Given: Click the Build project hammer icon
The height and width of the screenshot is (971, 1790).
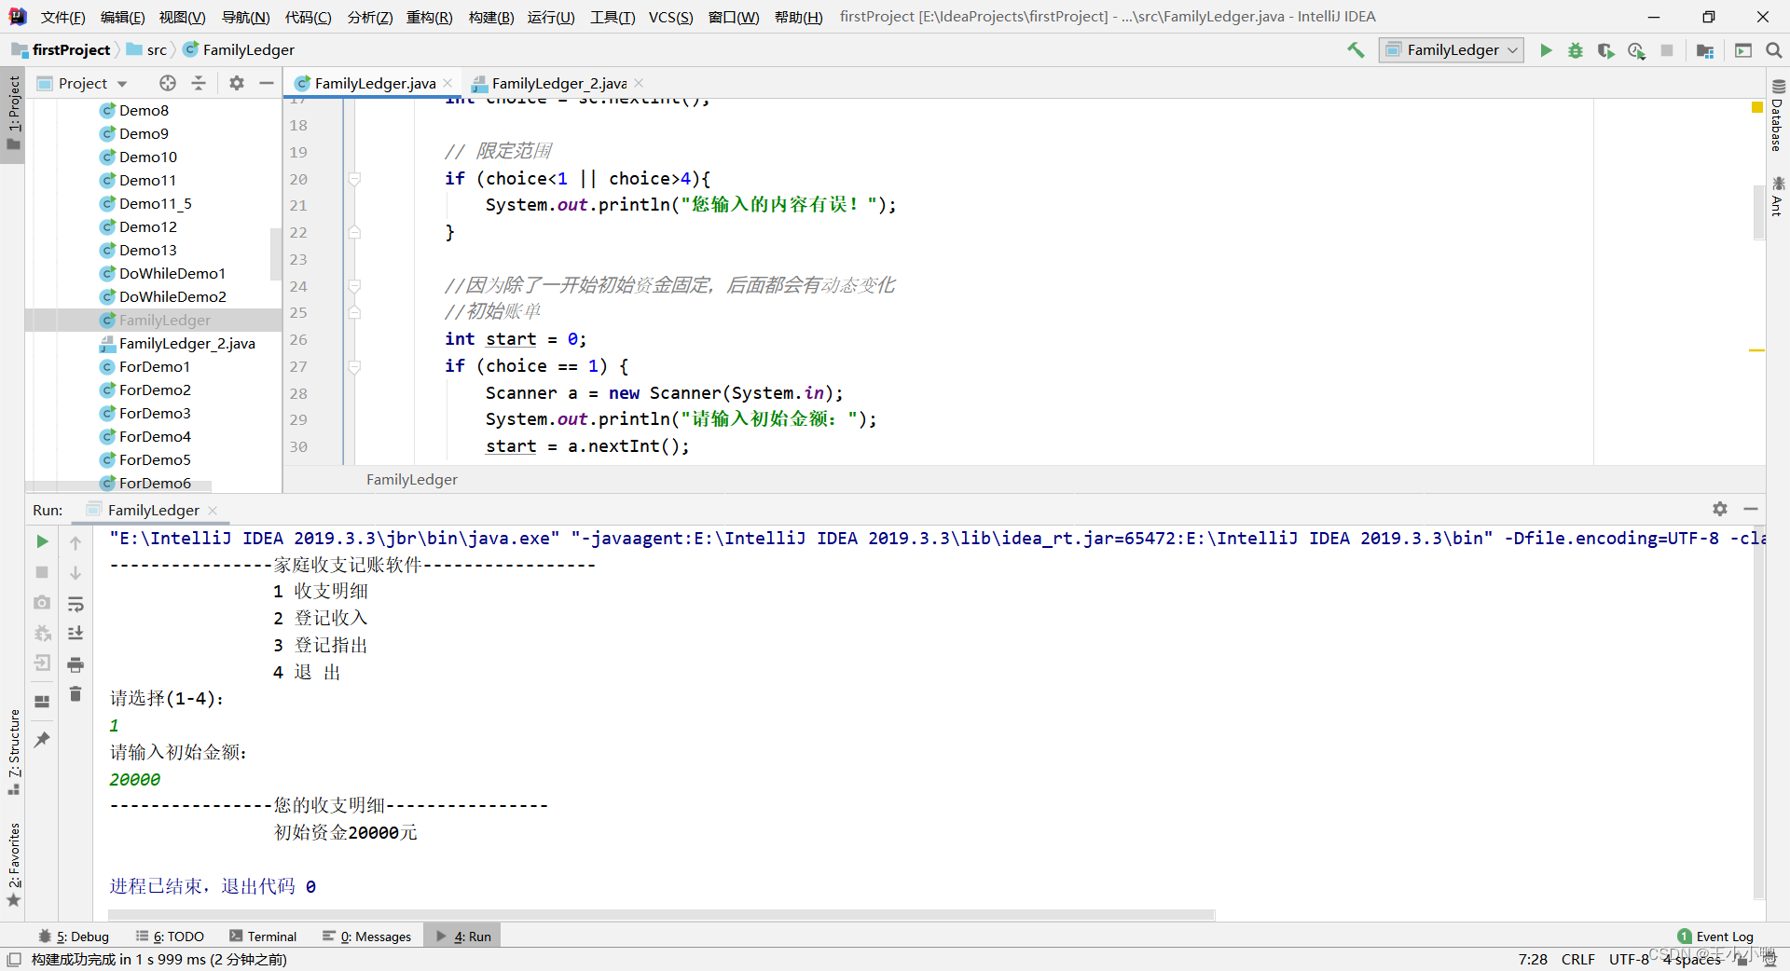Looking at the screenshot, I should point(1356,50).
